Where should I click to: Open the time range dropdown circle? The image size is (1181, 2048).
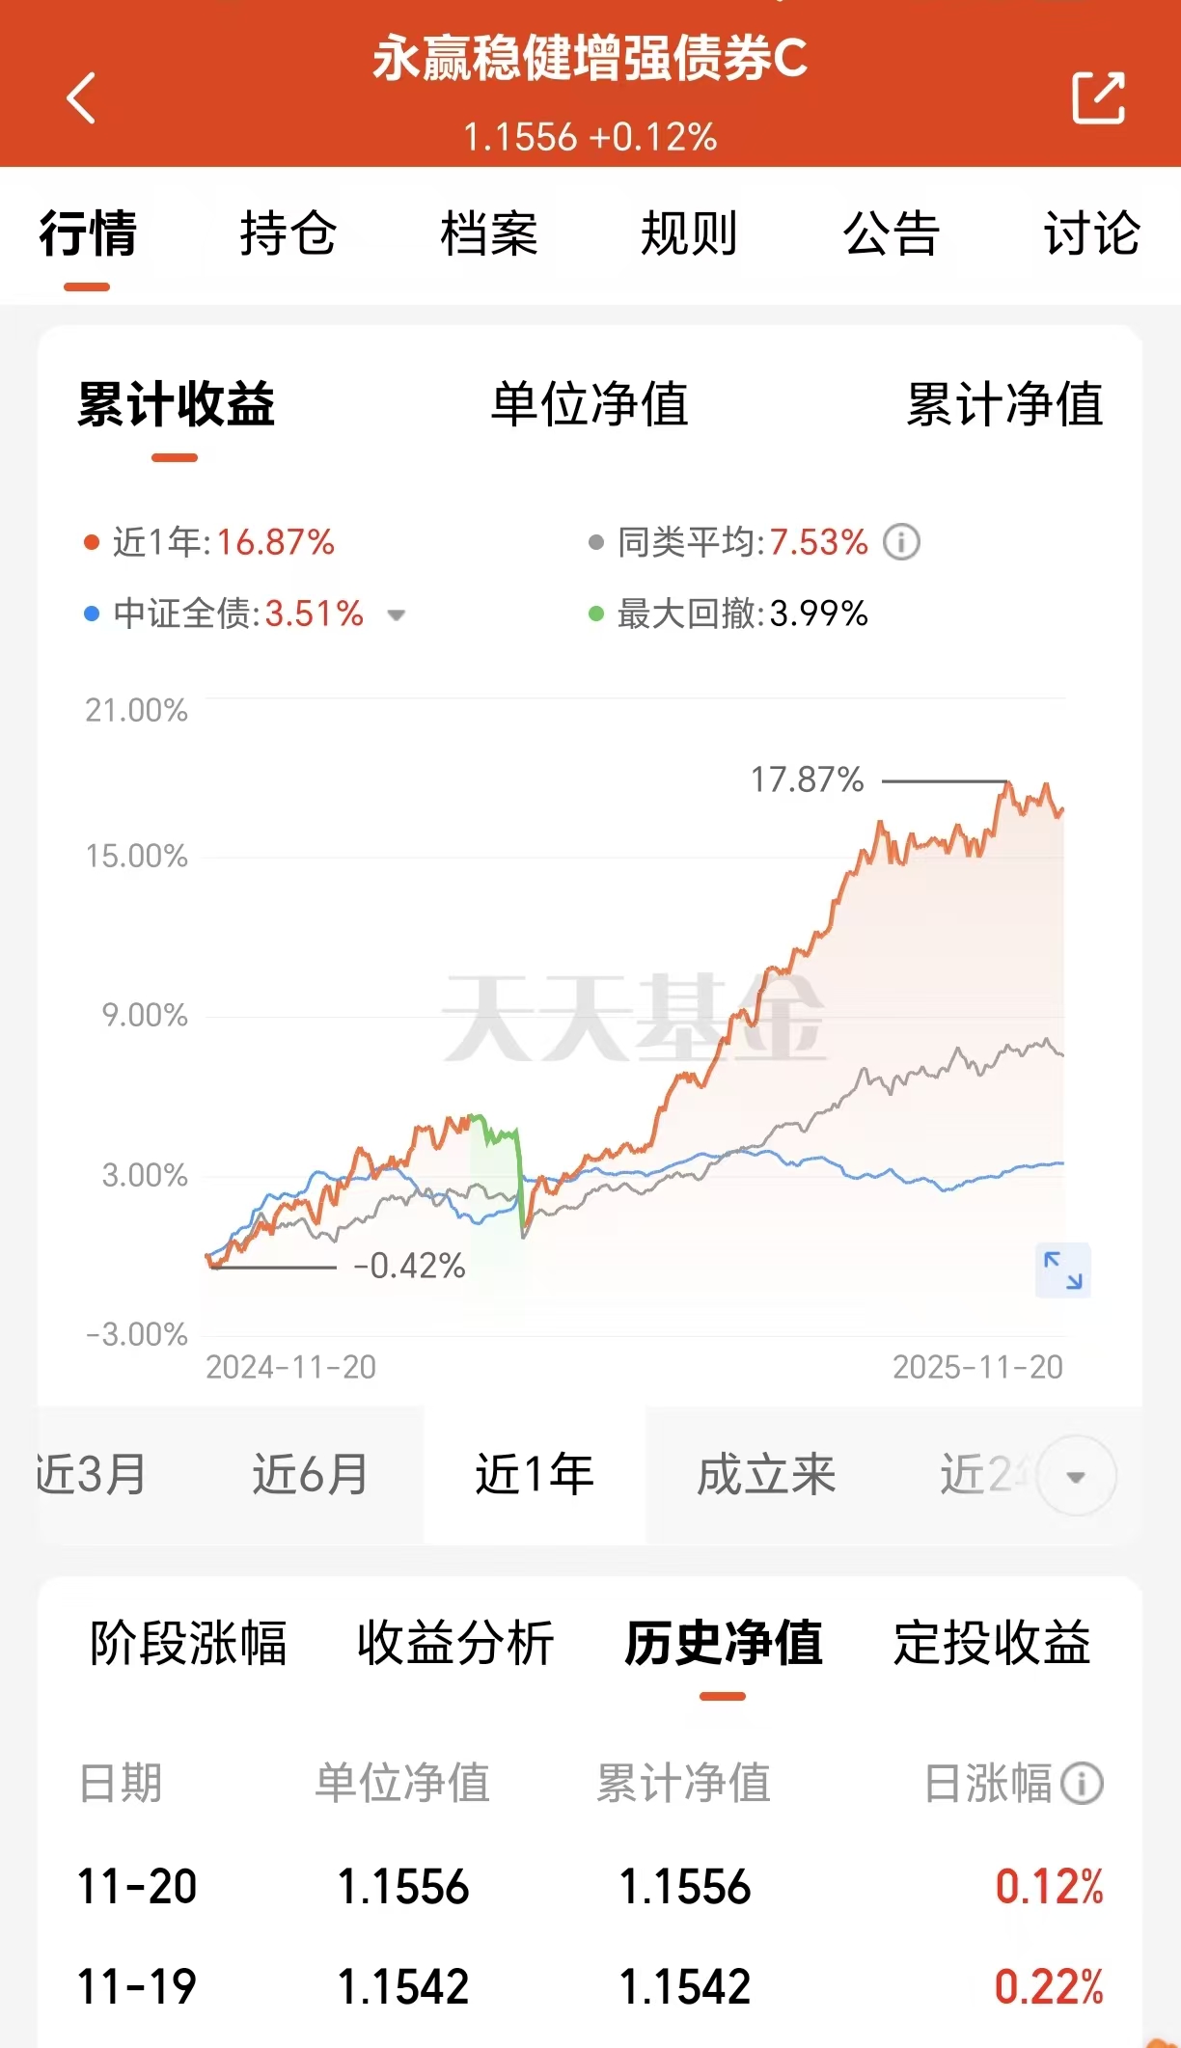tap(1076, 1476)
